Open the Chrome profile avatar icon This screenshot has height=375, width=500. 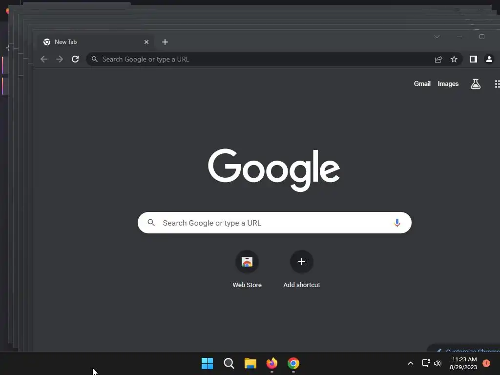[x=489, y=59]
